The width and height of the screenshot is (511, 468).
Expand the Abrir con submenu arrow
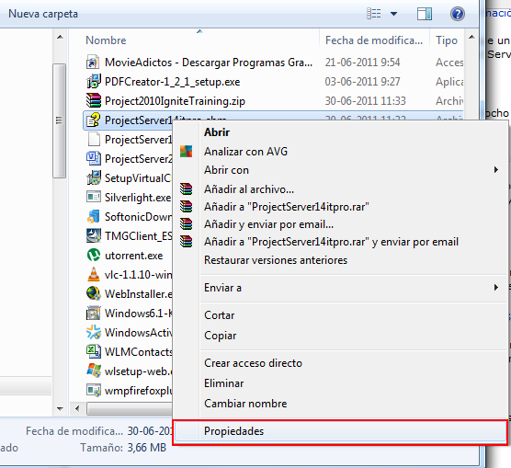(x=495, y=169)
